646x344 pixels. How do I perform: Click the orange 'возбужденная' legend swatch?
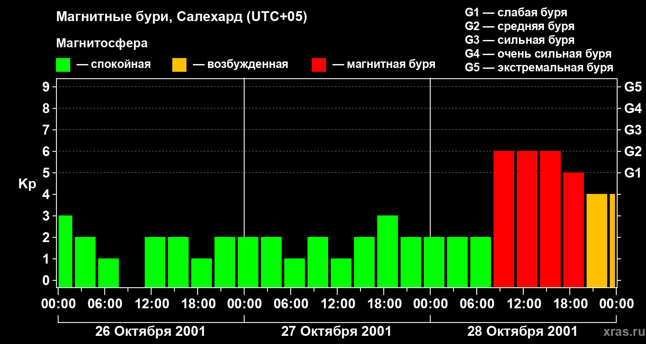[x=180, y=65]
